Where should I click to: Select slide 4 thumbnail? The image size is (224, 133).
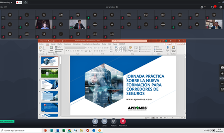coord(50,96)
